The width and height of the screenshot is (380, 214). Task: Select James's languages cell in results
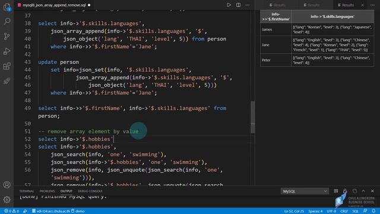[332, 29]
